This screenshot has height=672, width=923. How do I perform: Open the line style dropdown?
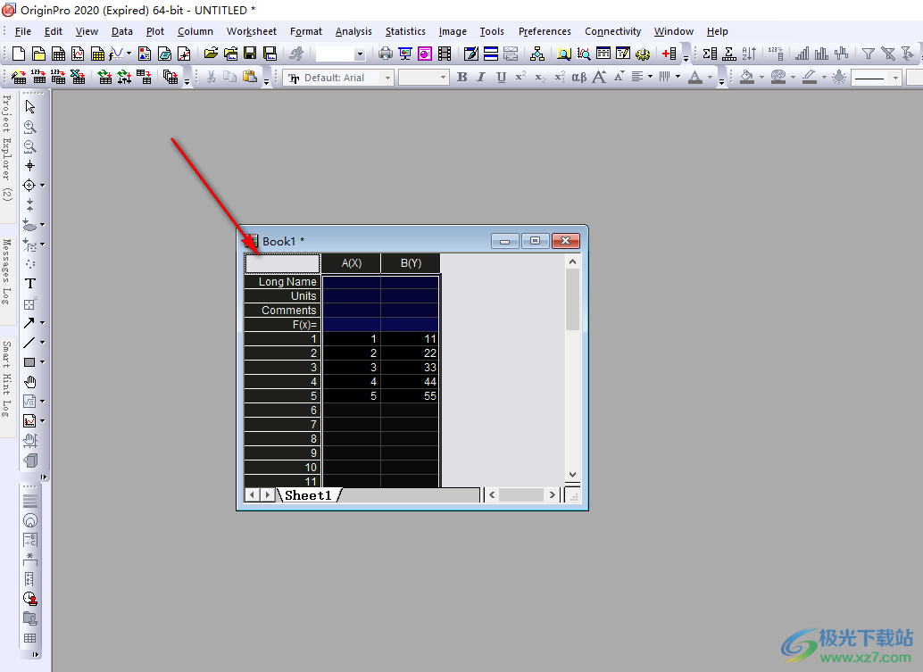pyautogui.click(x=895, y=78)
